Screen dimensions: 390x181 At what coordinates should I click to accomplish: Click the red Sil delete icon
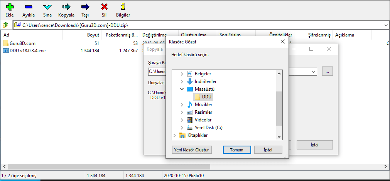104,7
